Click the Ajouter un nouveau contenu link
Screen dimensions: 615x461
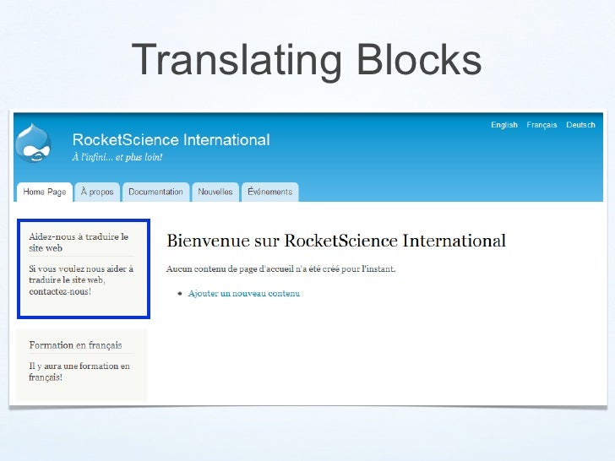click(244, 293)
